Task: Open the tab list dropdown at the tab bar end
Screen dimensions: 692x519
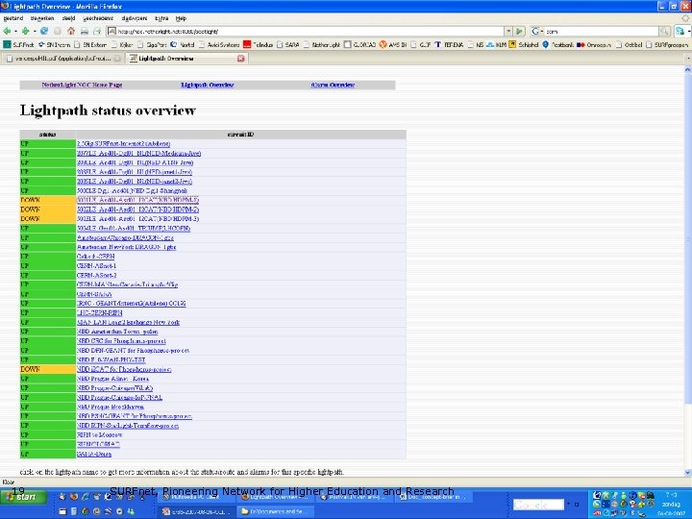Action: pos(687,59)
